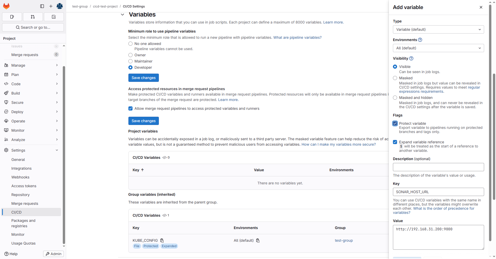Screen dimensions: 496x259
Task: Open the test-group link in table
Action: point(344,240)
